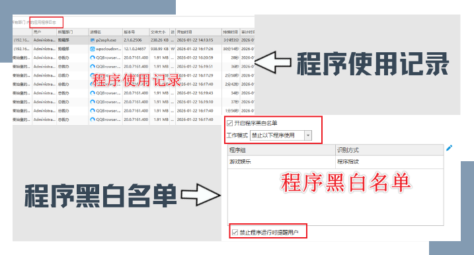Click the 识别方式 column header

coord(389,150)
